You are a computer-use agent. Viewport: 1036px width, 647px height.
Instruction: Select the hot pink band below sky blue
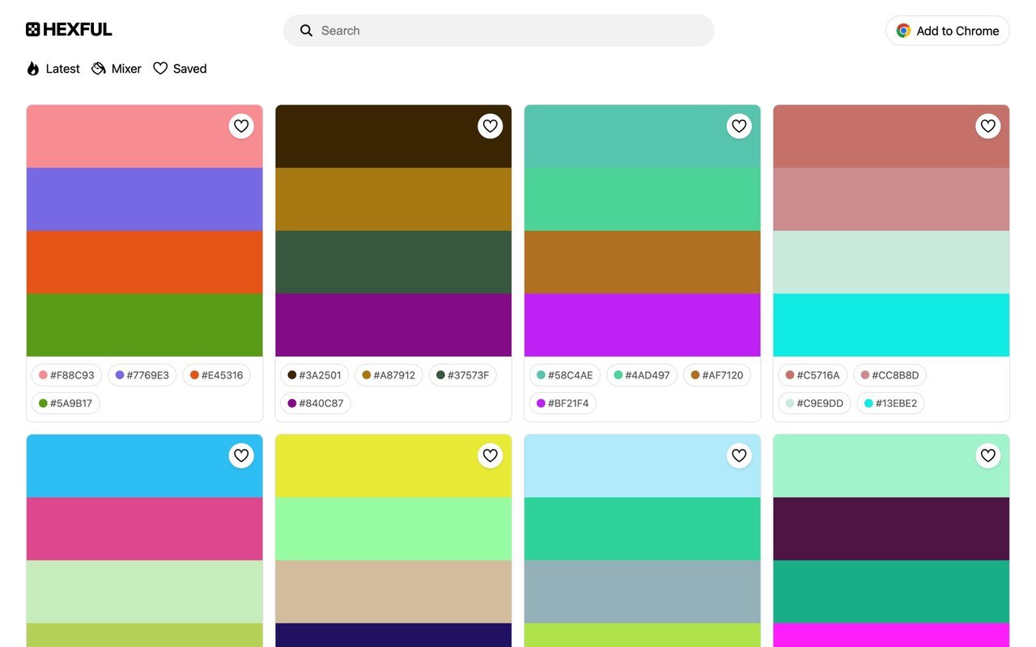145,529
